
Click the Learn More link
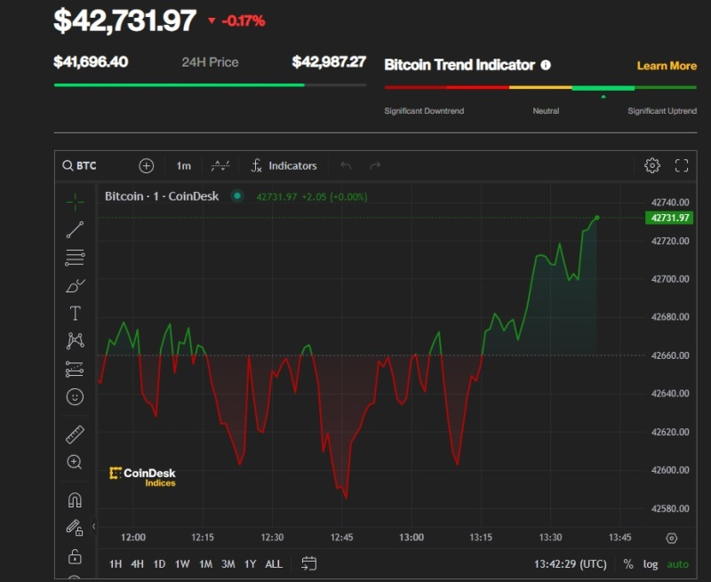pyautogui.click(x=667, y=66)
